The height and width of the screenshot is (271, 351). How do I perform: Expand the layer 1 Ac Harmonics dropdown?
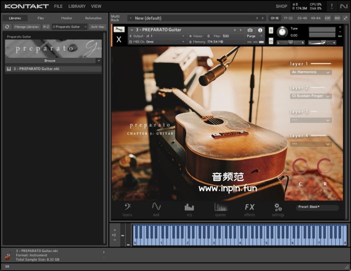pos(311,72)
